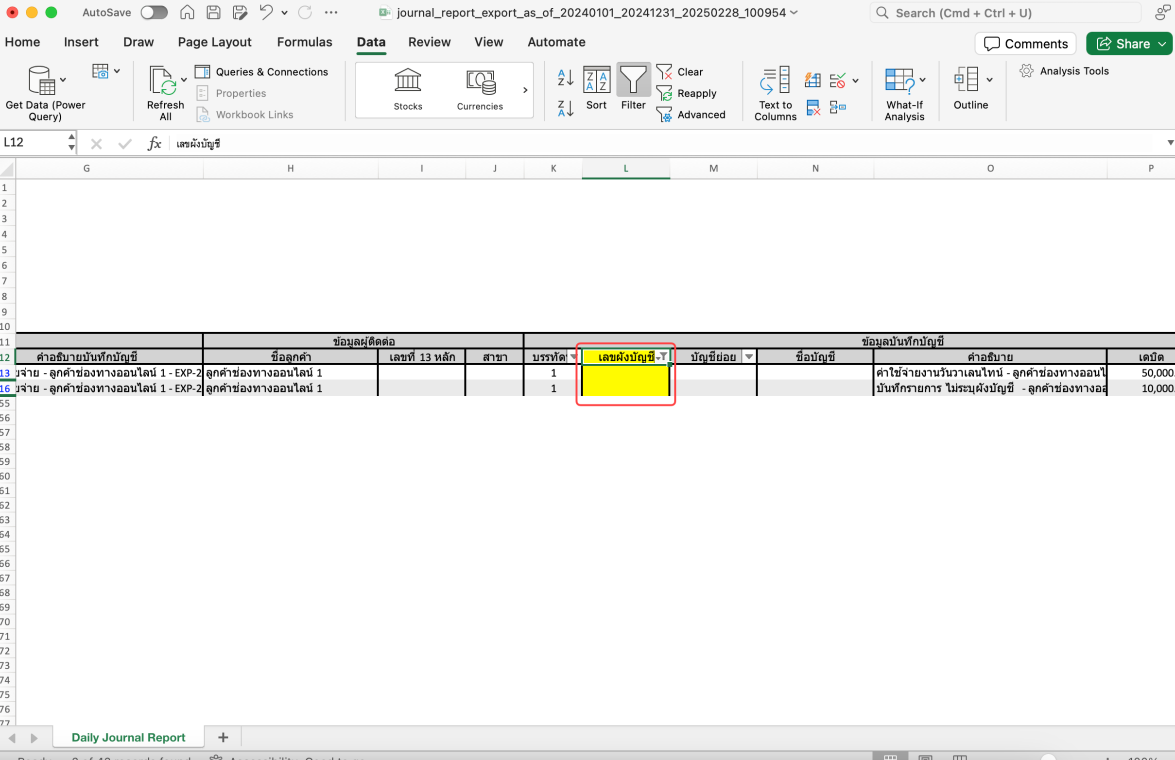Click the data from picture table icon
Screen dimensions: 1175x760
(100, 71)
